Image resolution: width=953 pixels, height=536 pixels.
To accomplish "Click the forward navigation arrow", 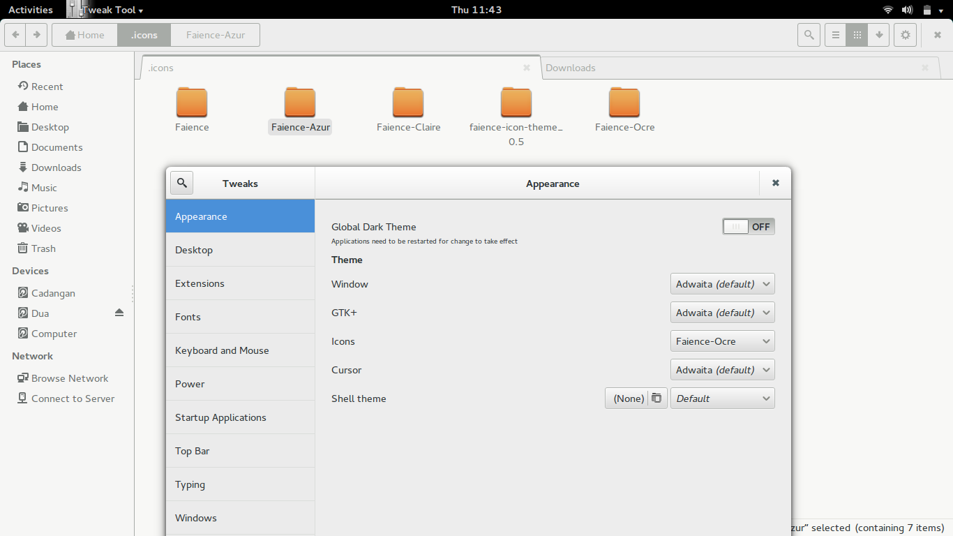I will [36, 34].
